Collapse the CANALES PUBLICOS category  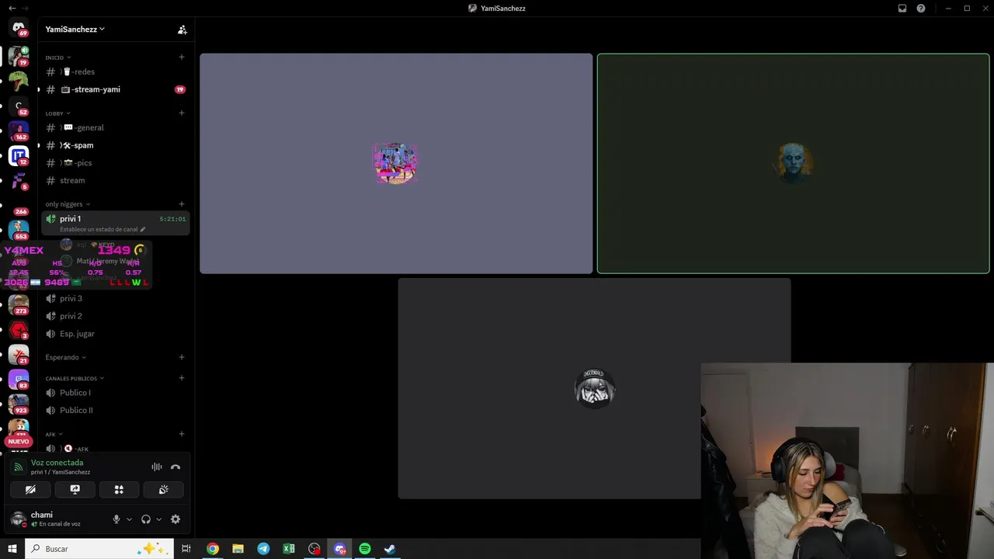click(75, 378)
